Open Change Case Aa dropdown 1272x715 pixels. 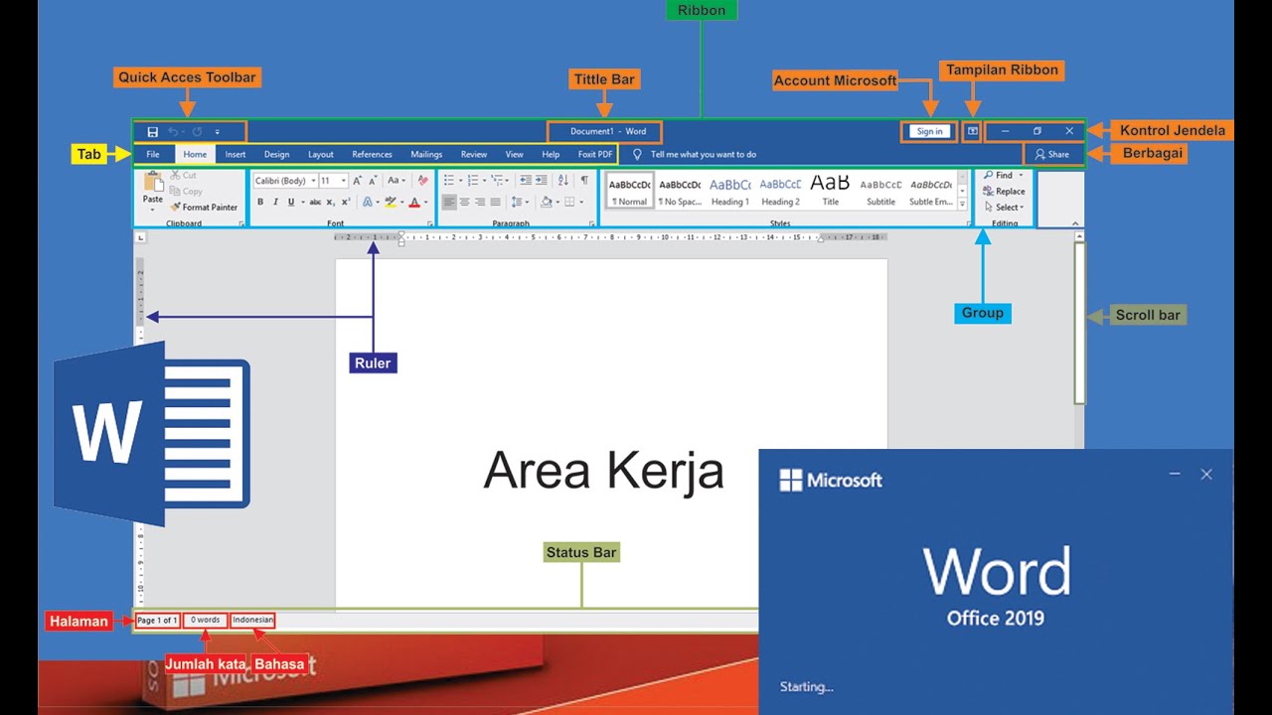pyautogui.click(x=397, y=181)
